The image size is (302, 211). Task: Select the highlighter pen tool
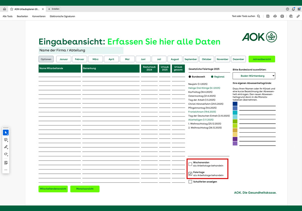(6, 147)
